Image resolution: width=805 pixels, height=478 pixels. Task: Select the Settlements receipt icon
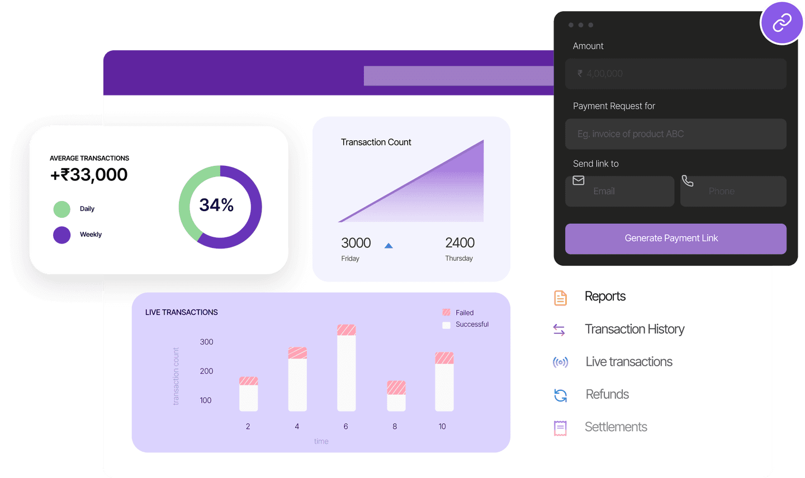point(559,427)
